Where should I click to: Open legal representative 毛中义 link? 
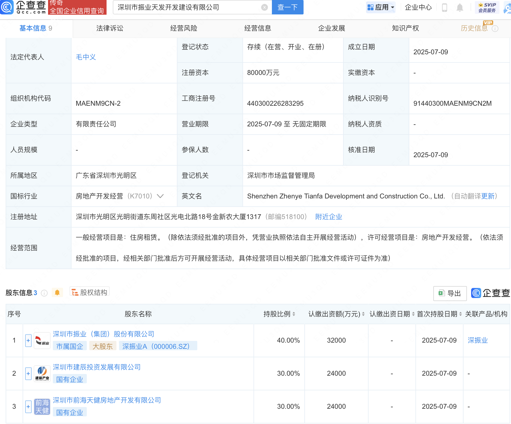tap(86, 57)
